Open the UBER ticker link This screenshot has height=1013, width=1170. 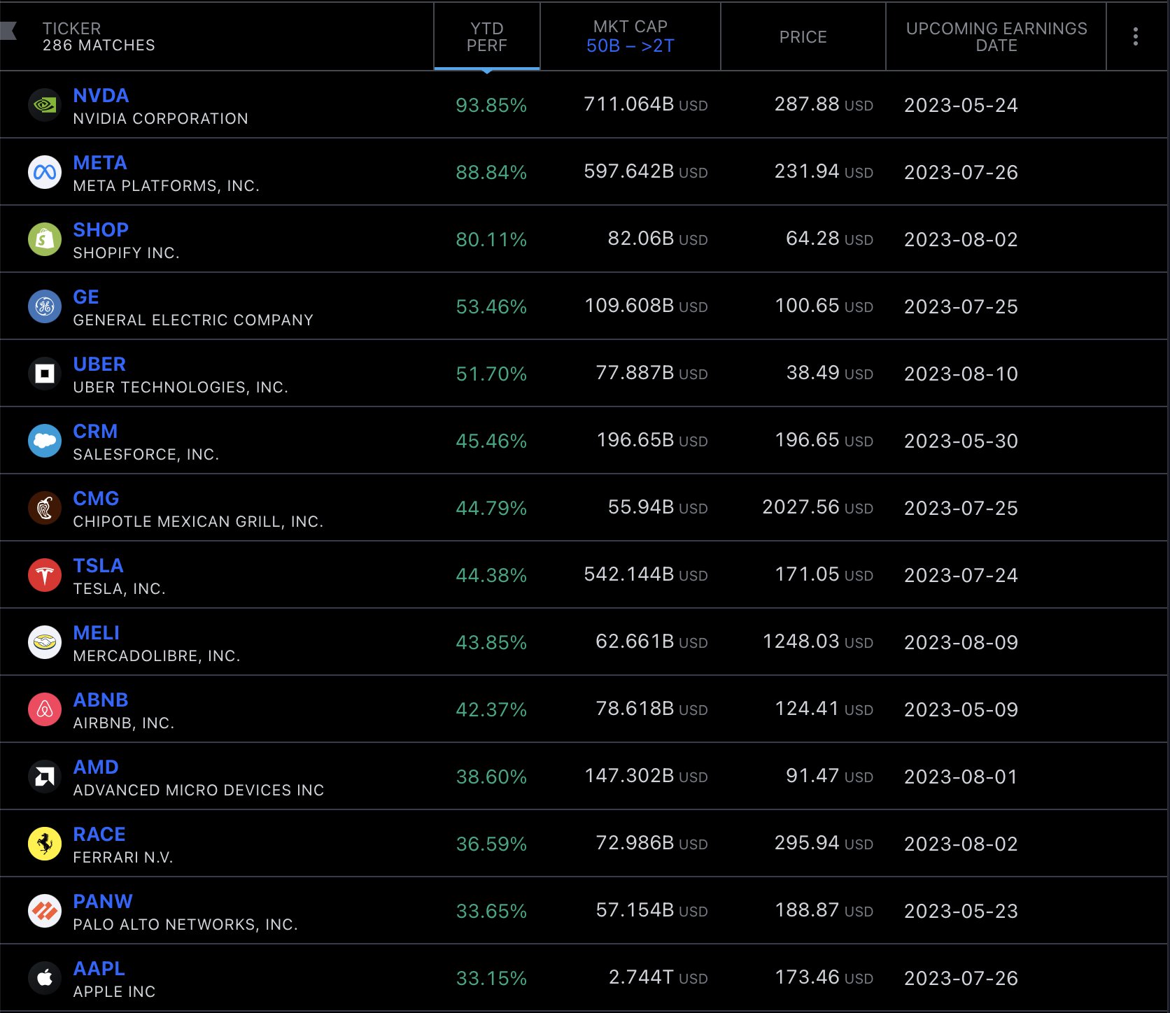click(x=99, y=364)
